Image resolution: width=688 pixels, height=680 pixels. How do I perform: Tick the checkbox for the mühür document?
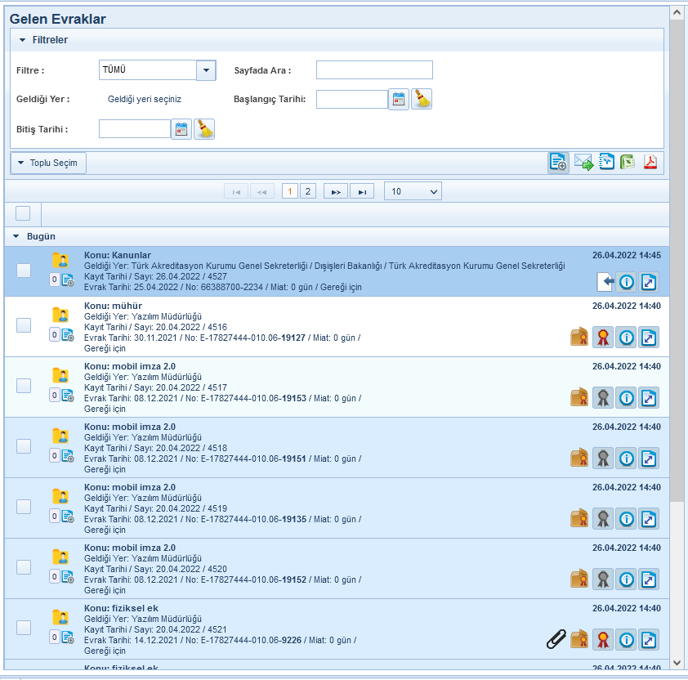pos(24,325)
